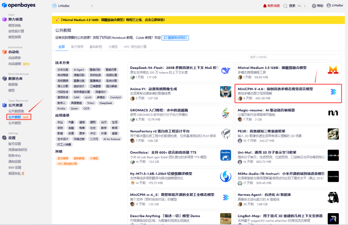Click the DeepSeek whale icon on DeepSeek-V4-Flash card
348x225 pixels.
226,70
